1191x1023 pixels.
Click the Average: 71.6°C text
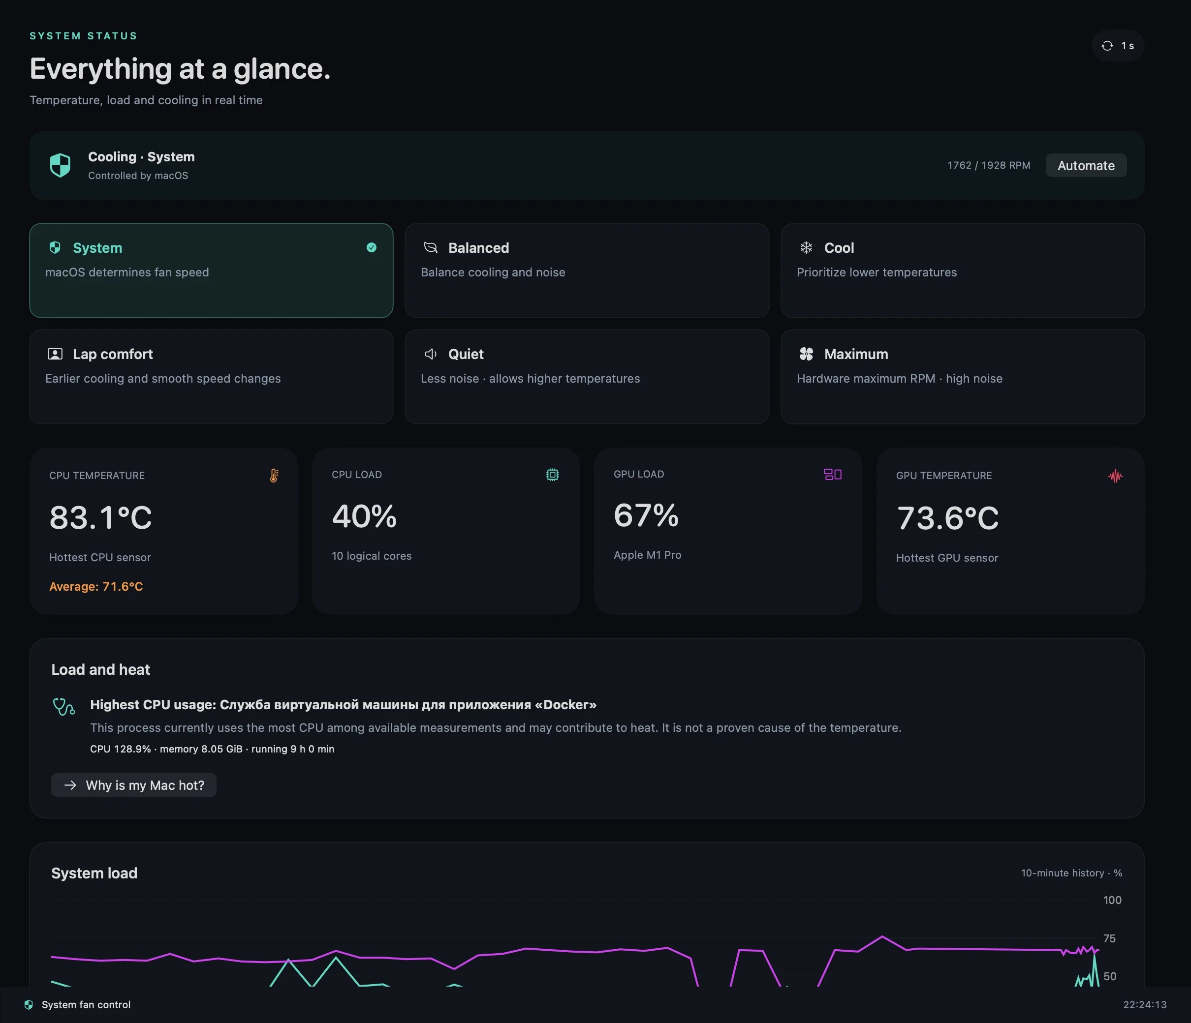(x=96, y=586)
